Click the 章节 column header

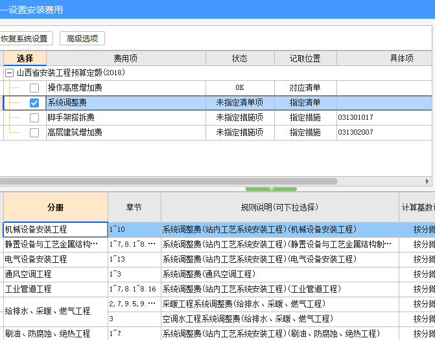134,207
